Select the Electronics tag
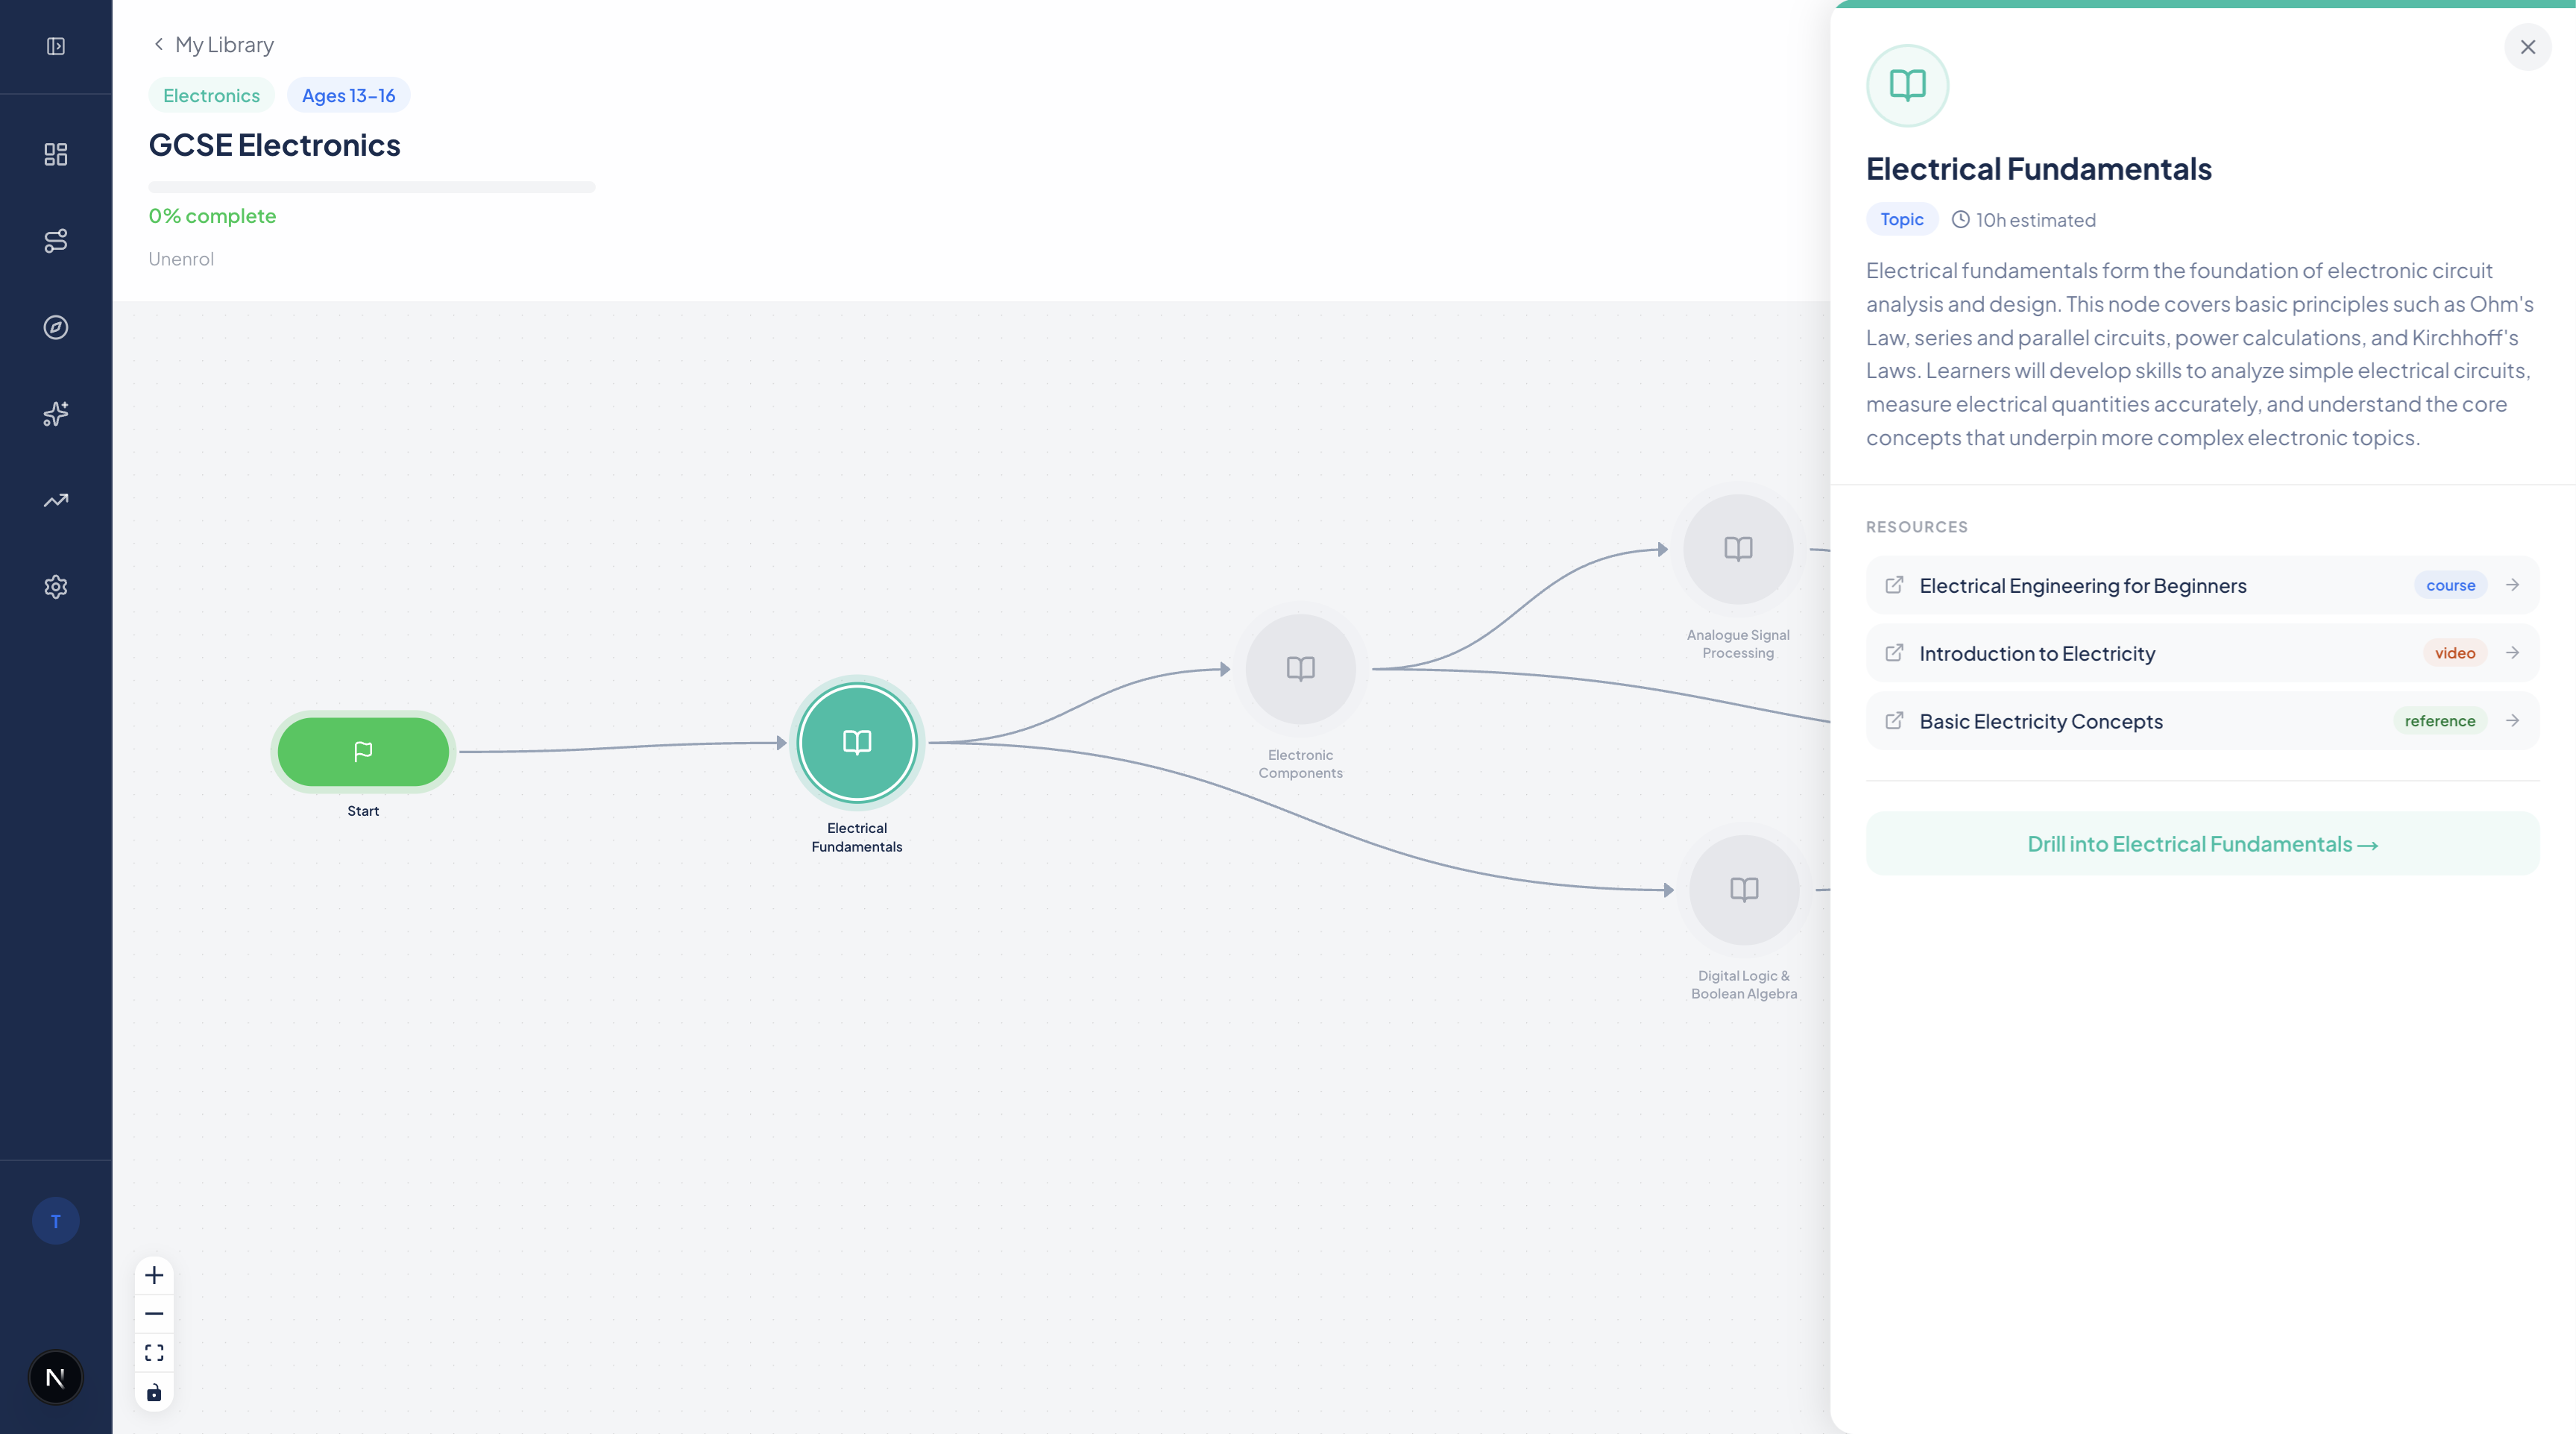Viewport: 2576px width, 1434px height. pyautogui.click(x=211, y=95)
